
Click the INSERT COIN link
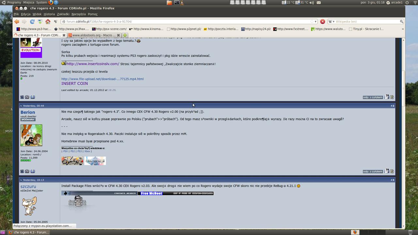pyautogui.click(x=74, y=84)
